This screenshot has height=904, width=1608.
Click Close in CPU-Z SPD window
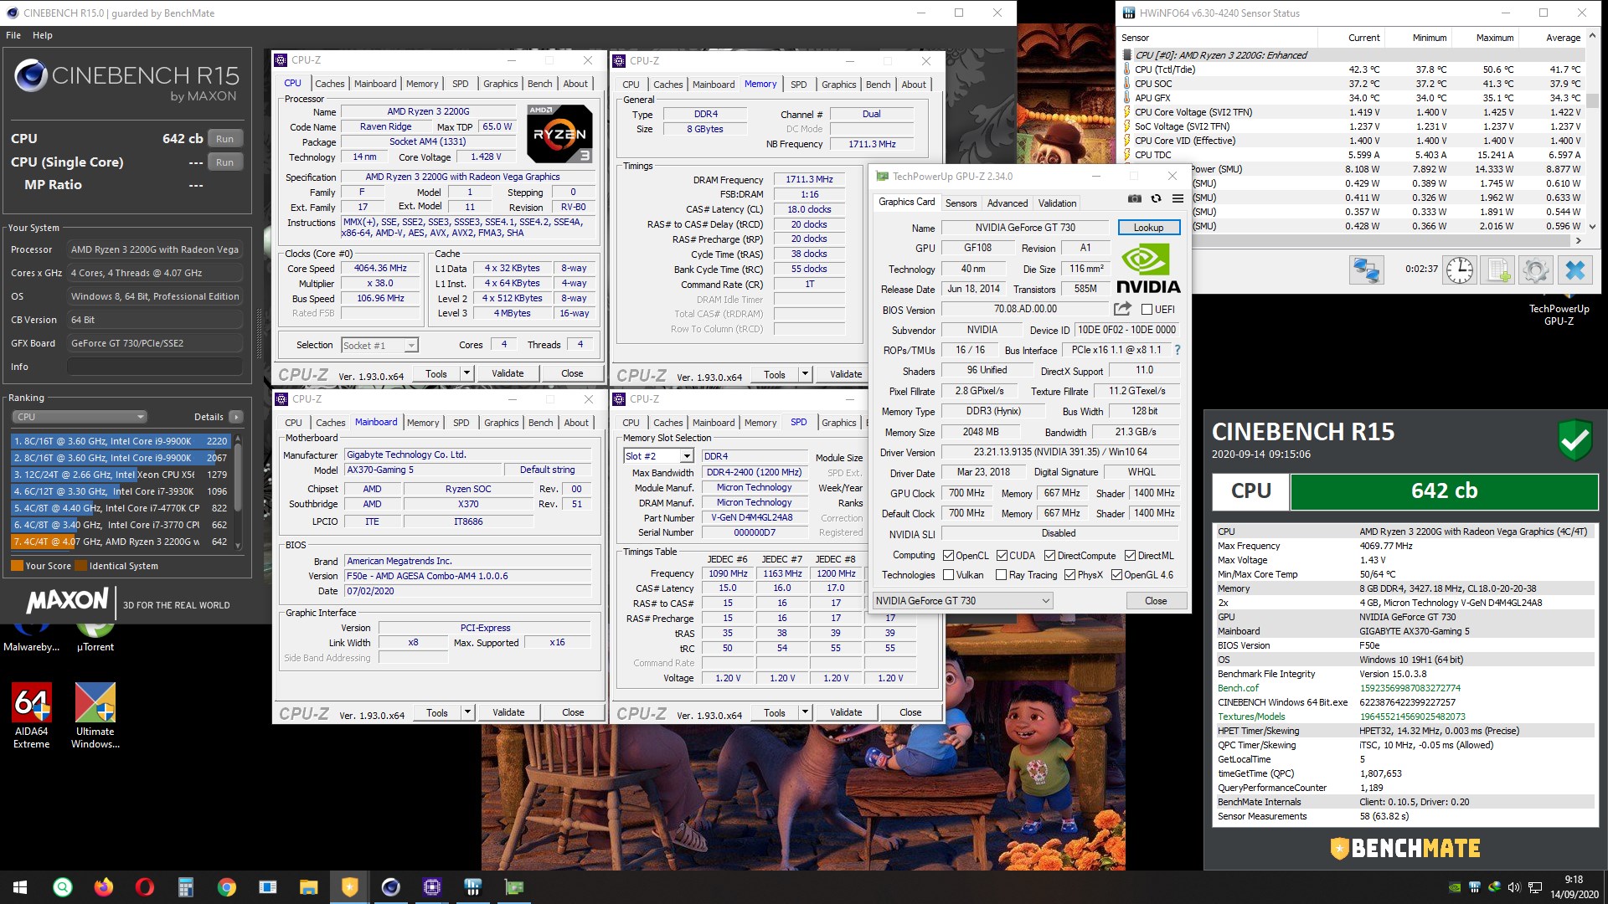pos(910,712)
